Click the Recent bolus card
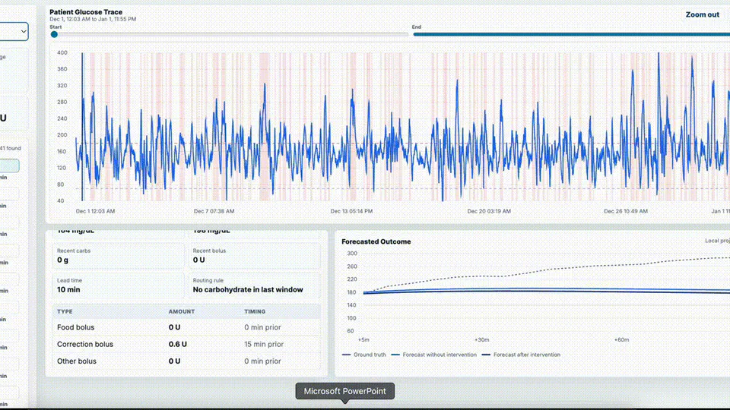The image size is (730, 410). point(255,256)
